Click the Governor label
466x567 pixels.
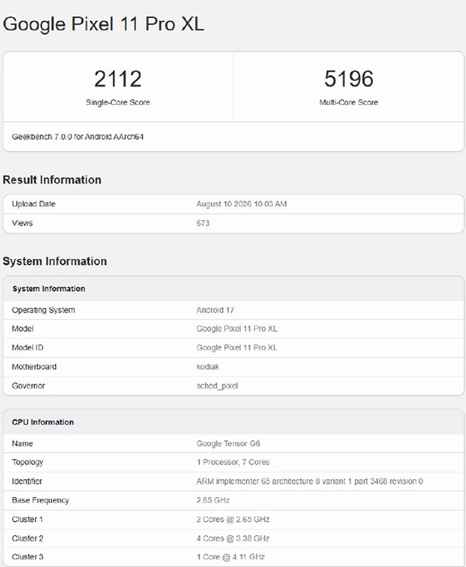pyautogui.click(x=29, y=386)
